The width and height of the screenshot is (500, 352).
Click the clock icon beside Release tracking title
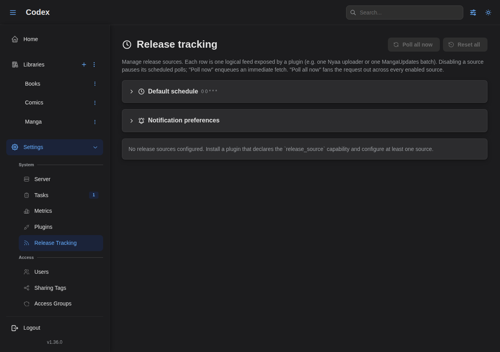click(x=127, y=45)
